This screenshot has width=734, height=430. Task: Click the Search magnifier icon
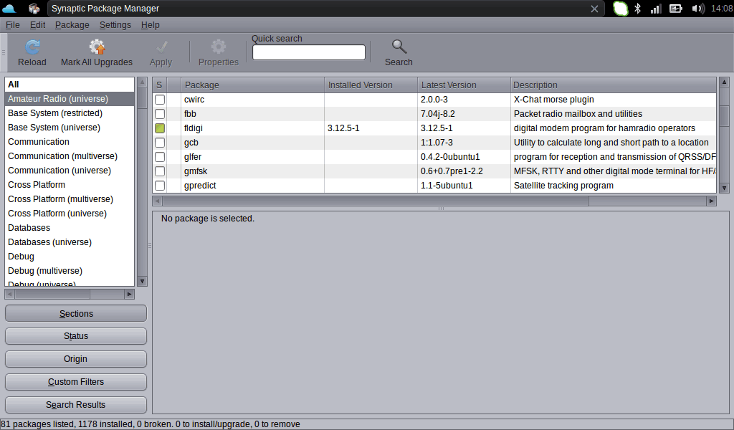399,47
